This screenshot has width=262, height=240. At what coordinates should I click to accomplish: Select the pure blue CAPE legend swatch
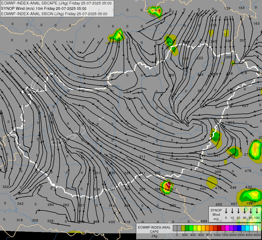click(x=239, y=228)
